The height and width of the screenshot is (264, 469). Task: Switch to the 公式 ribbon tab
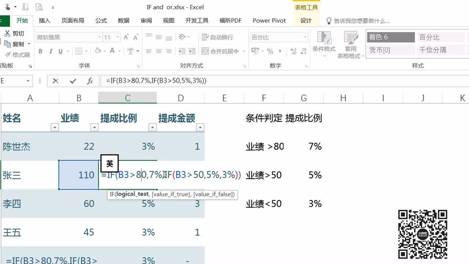(101, 21)
